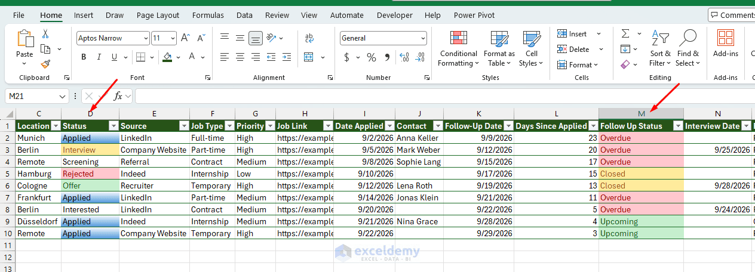This screenshot has width=755, height=272.
Task: Apply the Fill Color bucket
Action: (x=168, y=57)
